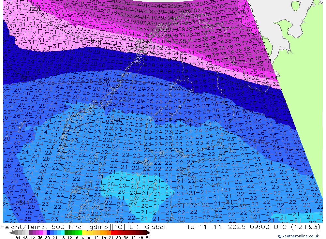The width and height of the screenshot is (326, 239).
Task: Click the "42" label under the color legend
Action: (133, 238)
